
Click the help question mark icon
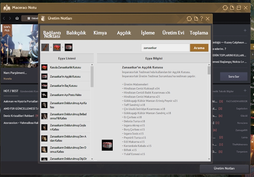(202, 19)
